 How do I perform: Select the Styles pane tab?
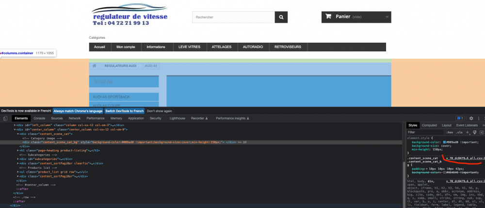point(413,125)
